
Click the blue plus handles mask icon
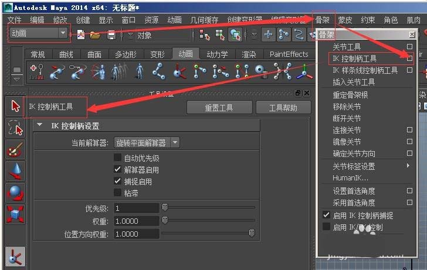pos(268,35)
